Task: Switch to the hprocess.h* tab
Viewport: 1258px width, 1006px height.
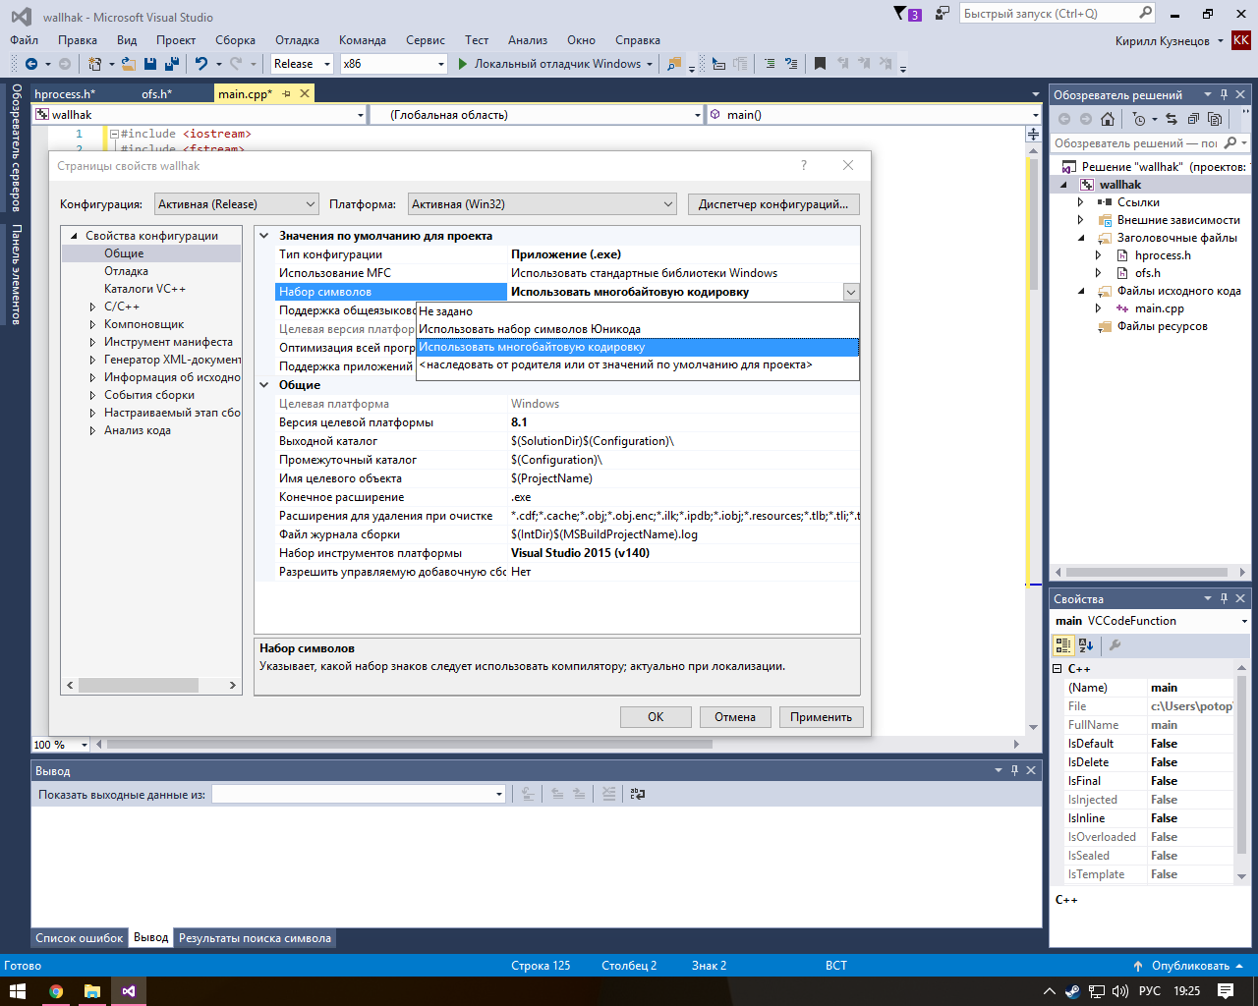Action: coord(65,93)
